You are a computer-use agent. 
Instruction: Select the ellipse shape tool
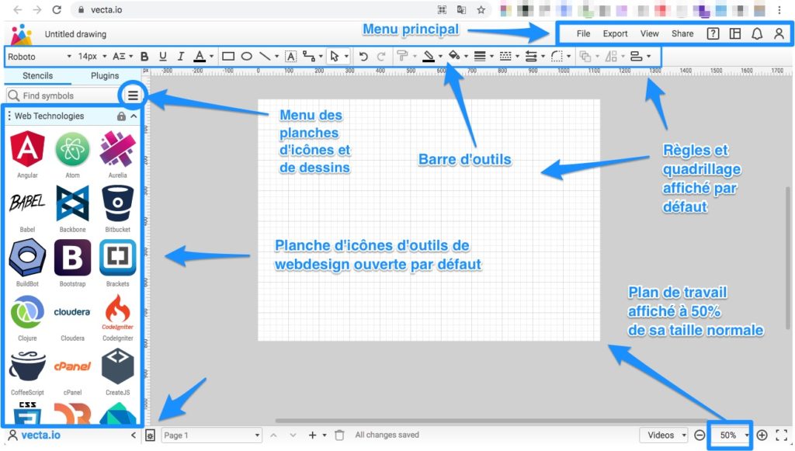[247, 56]
